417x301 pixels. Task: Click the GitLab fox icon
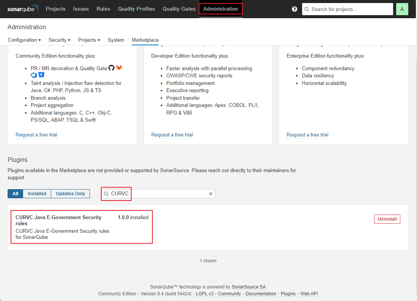coord(119,67)
